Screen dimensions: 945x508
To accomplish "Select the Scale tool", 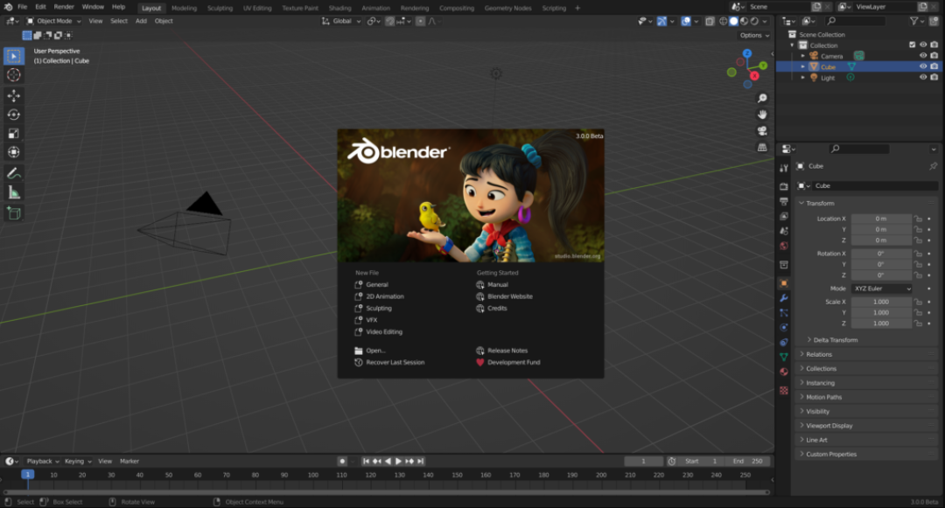I will point(14,134).
